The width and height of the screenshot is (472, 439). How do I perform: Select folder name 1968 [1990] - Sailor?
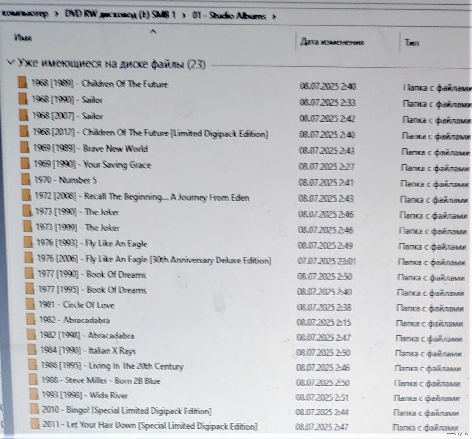[x=67, y=100]
